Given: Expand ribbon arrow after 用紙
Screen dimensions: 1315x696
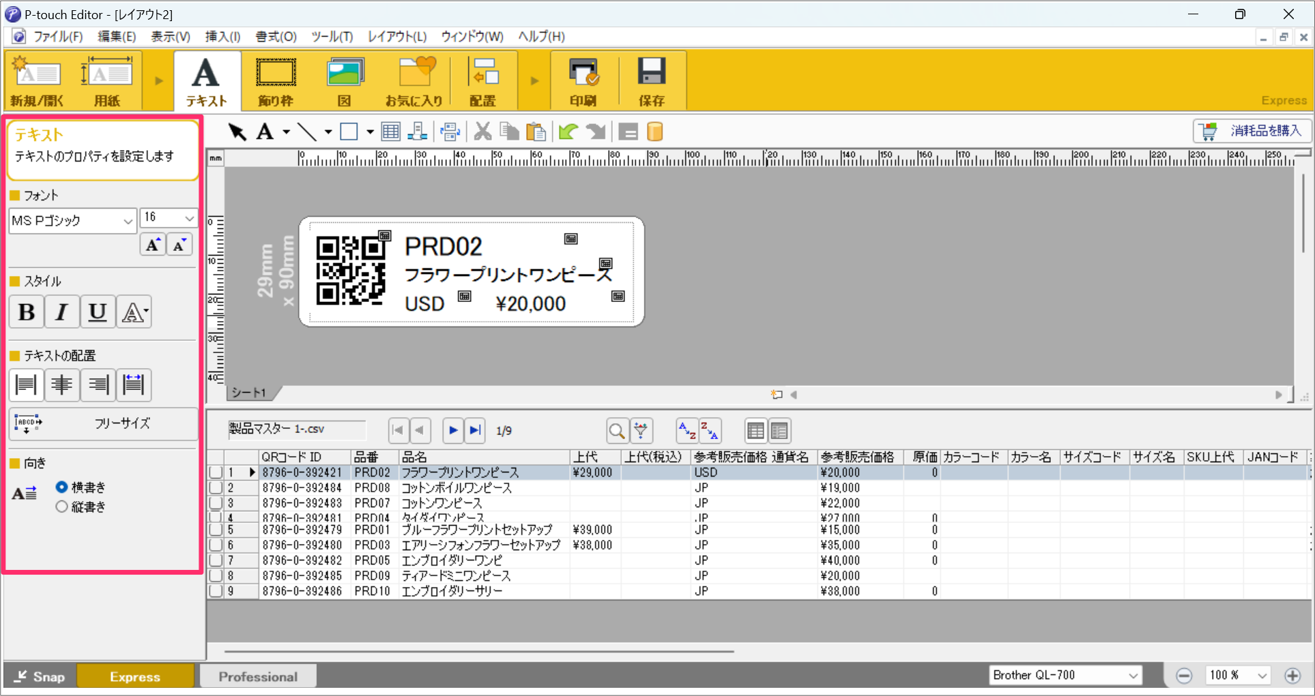Looking at the screenshot, I should click(158, 80).
